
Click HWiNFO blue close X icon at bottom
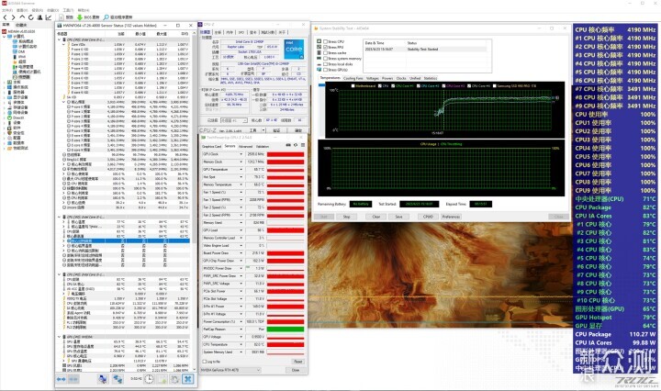[x=187, y=379]
